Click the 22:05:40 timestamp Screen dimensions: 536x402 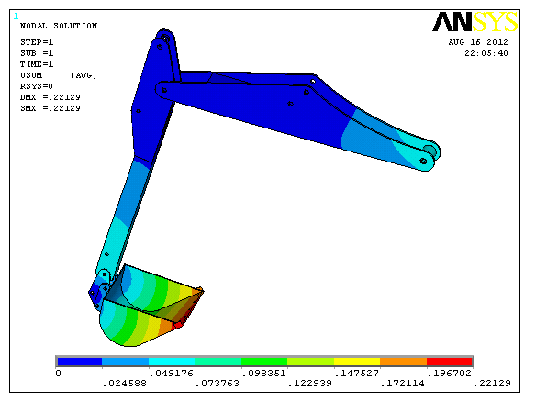[x=486, y=53]
